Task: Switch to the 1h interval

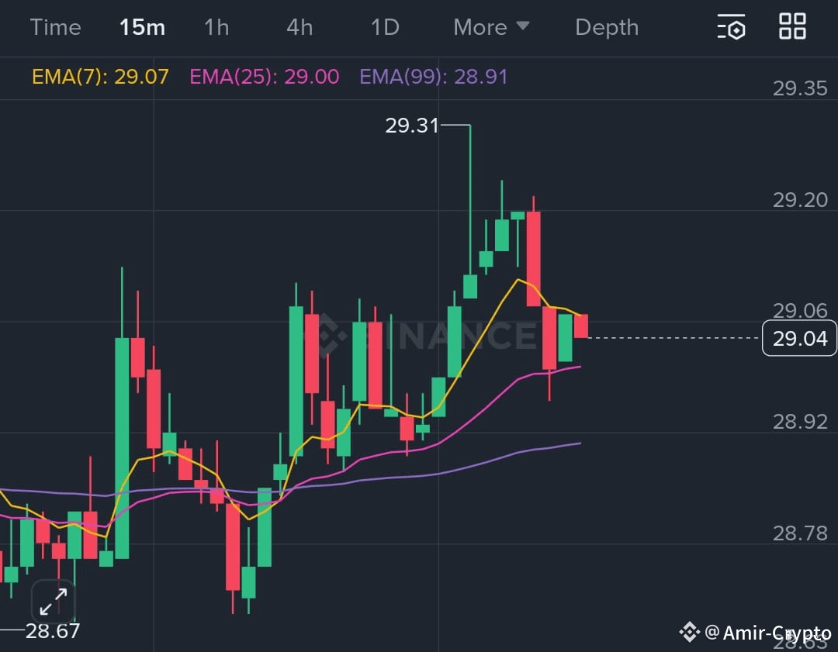Action: pyautogui.click(x=216, y=27)
